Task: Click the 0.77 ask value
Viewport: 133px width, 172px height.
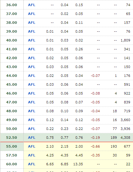Action: click(65, 138)
